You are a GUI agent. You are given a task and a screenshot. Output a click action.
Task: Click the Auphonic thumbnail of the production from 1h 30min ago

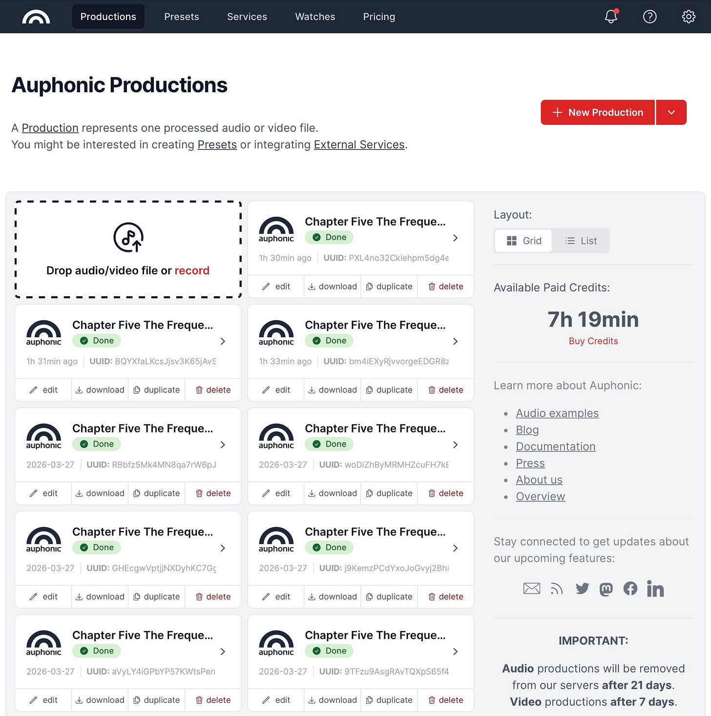(276, 229)
